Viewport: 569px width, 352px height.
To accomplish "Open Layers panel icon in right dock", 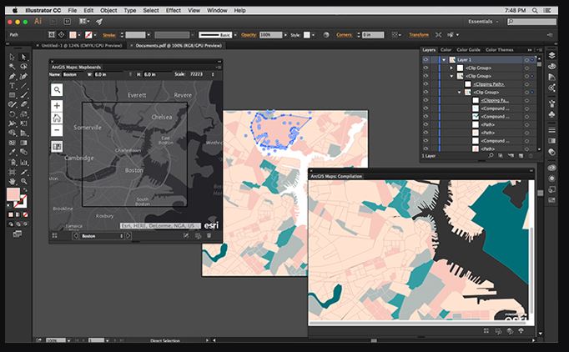I will 552,56.
